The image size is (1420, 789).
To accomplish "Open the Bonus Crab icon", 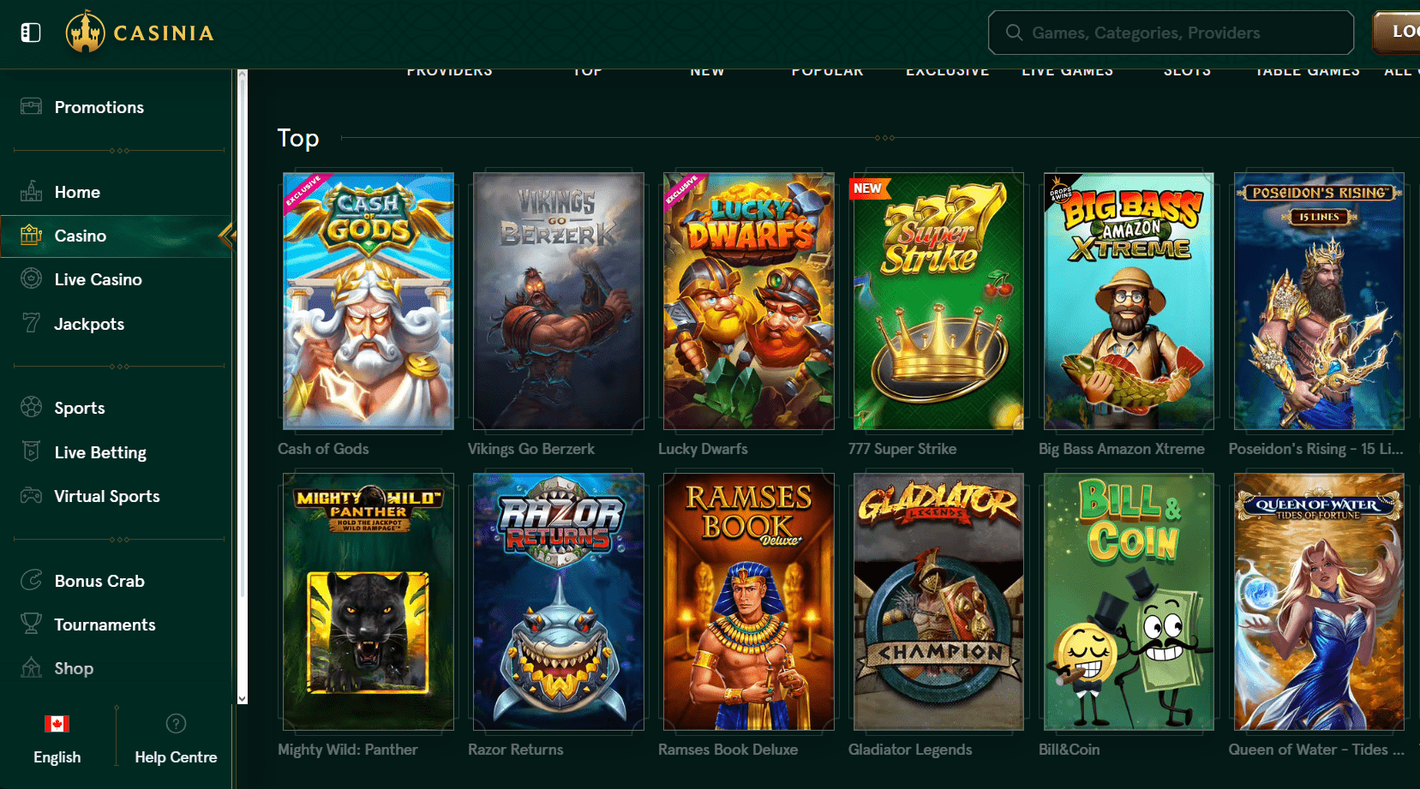I will (x=32, y=581).
